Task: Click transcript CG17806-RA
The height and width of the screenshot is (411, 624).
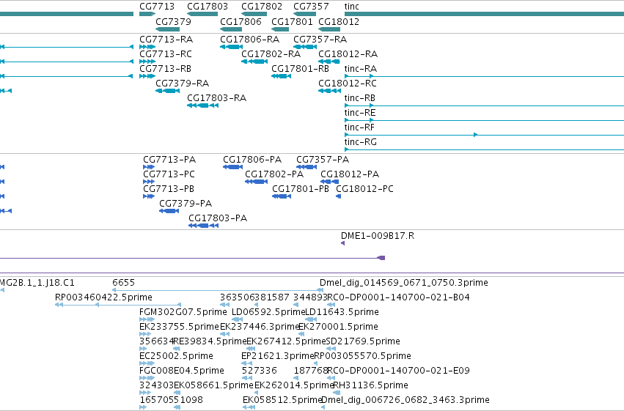Action: [249, 40]
